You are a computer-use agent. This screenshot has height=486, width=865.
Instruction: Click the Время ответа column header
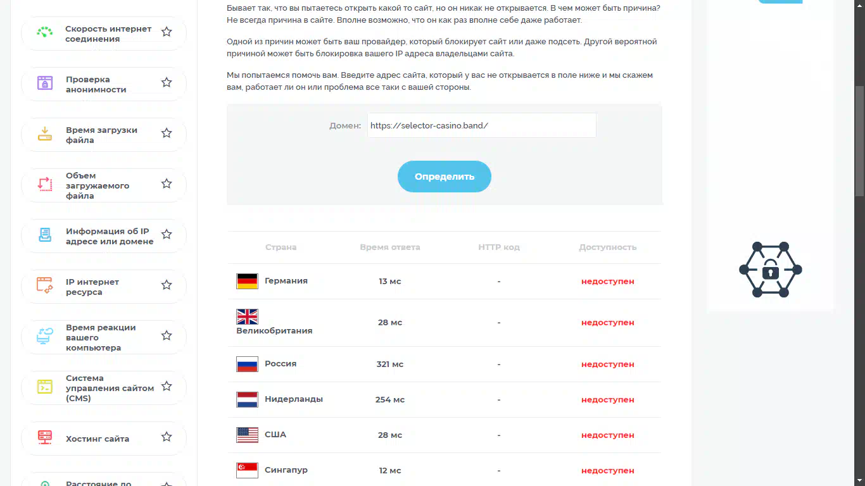point(390,247)
